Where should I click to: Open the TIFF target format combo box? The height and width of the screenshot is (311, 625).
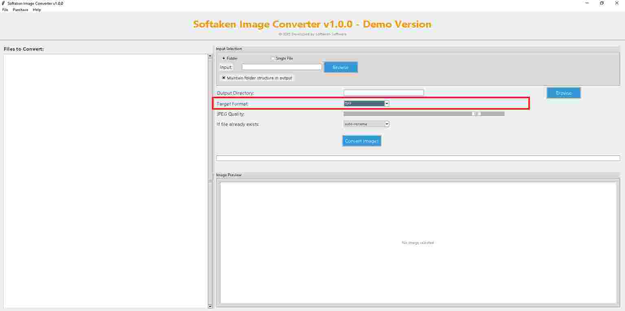367,104
